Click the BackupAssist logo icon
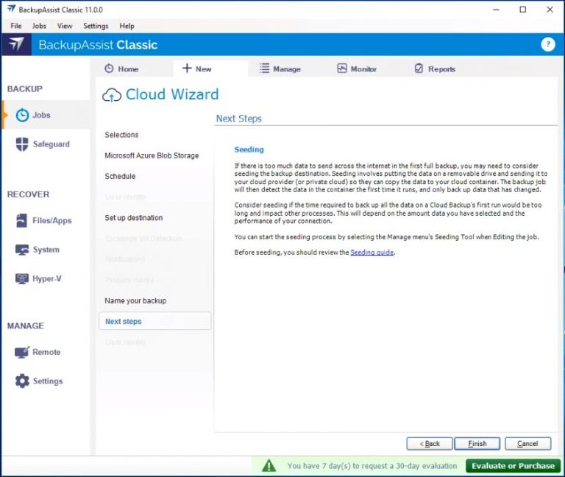 (16, 44)
